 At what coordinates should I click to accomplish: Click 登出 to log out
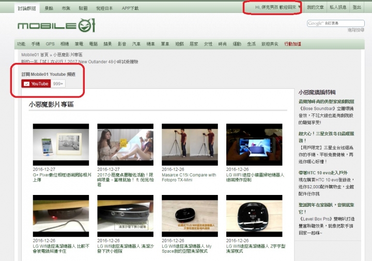pyautogui.click(x=357, y=7)
